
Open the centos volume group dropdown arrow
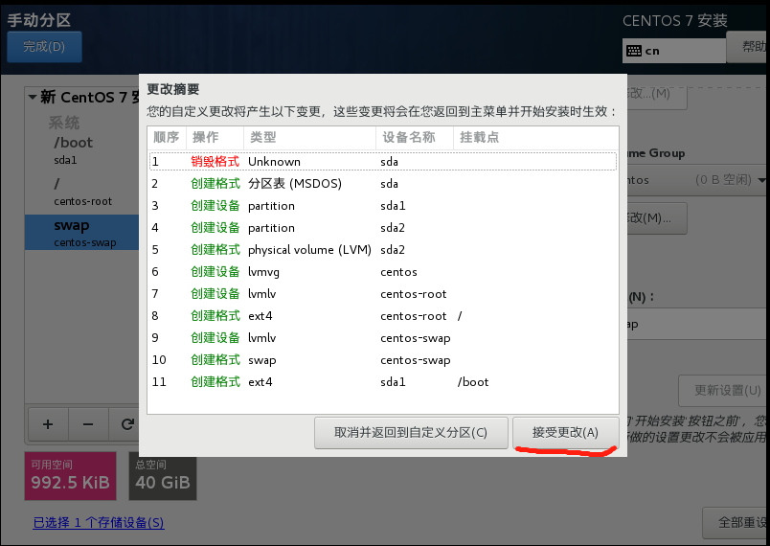761,180
